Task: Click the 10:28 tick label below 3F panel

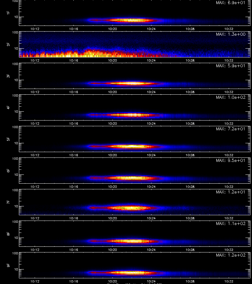Action: point(190,92)
